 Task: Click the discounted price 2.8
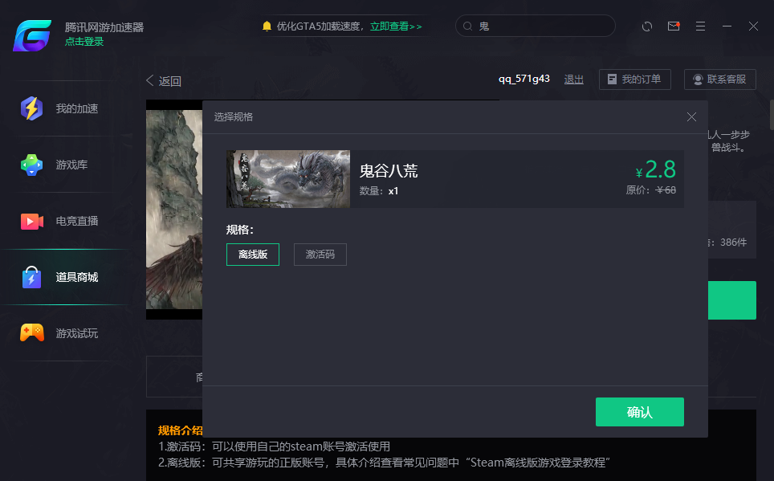tap(655, 169)
